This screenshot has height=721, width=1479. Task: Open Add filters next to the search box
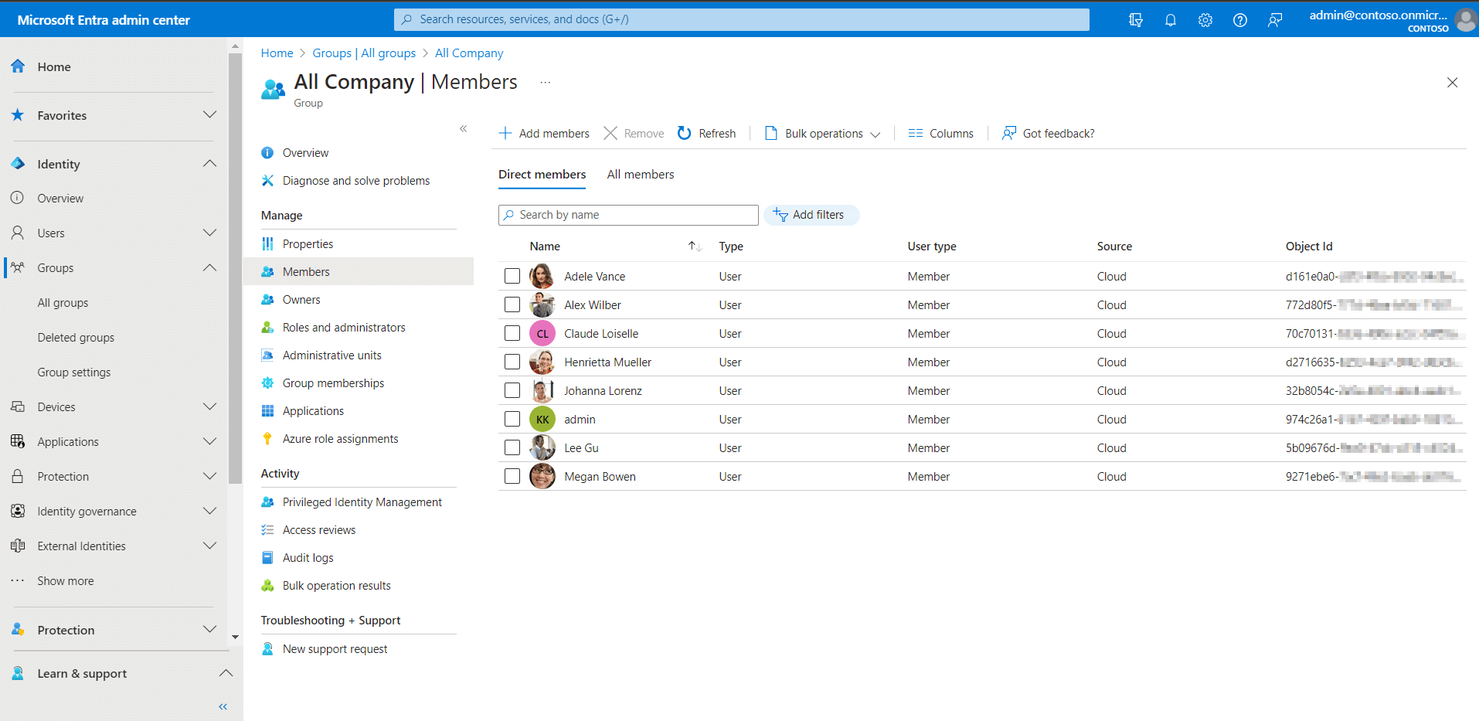[811, 215]
